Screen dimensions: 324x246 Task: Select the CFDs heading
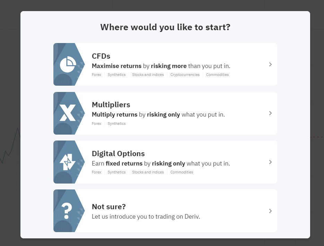tap(101, 56)
